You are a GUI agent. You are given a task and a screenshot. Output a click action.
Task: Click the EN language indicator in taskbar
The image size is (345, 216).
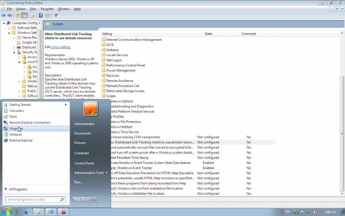pos(287,212)
